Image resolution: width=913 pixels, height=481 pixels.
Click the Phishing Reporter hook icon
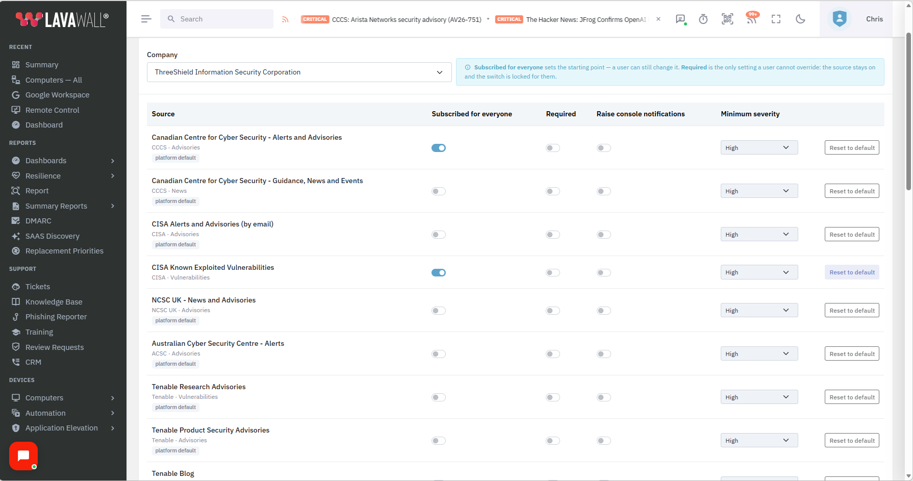[x=16, y=317]
